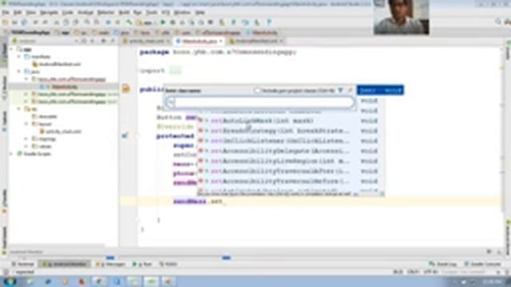
Task: Collapse the layout folder arrow
Action: pyautogui.click(x=27, y=124)
